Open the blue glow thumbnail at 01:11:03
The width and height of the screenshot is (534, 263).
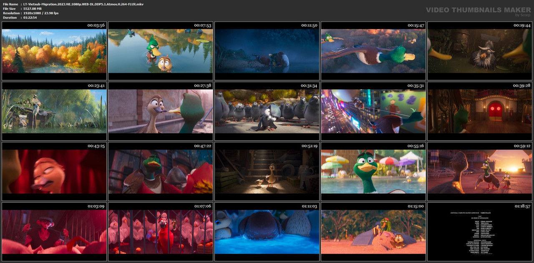pos(267,232)
